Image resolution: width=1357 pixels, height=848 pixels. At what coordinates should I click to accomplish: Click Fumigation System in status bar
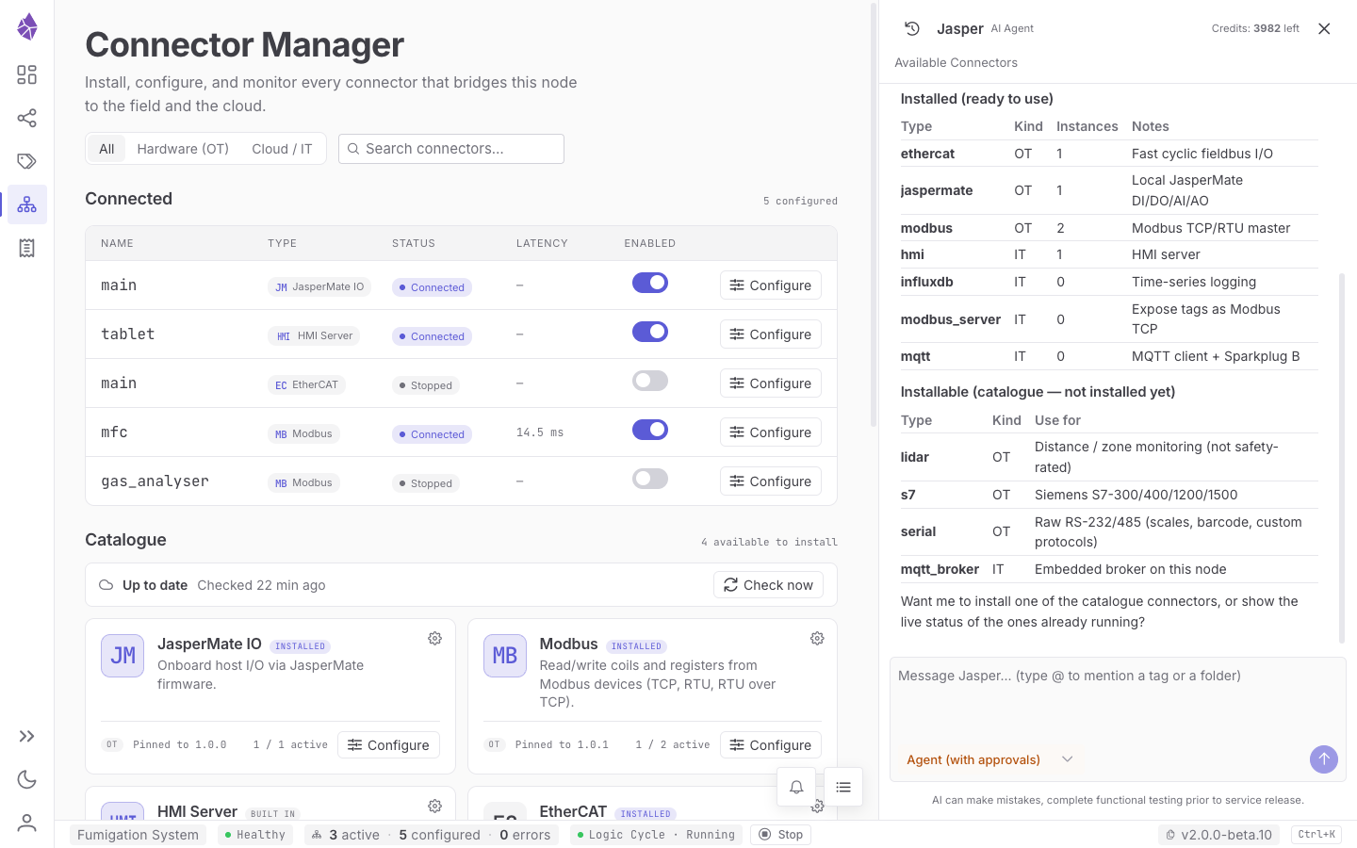pyautogui.click(x=138, y=835)
